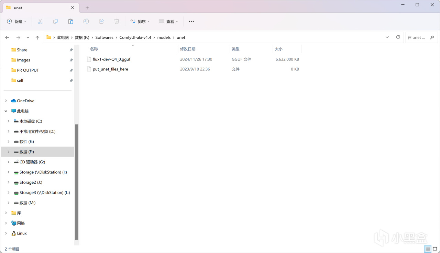This screenshot has height=253, width=440.
Task: Click 此电脑 in the address breadcrumb
Action: 63,37
